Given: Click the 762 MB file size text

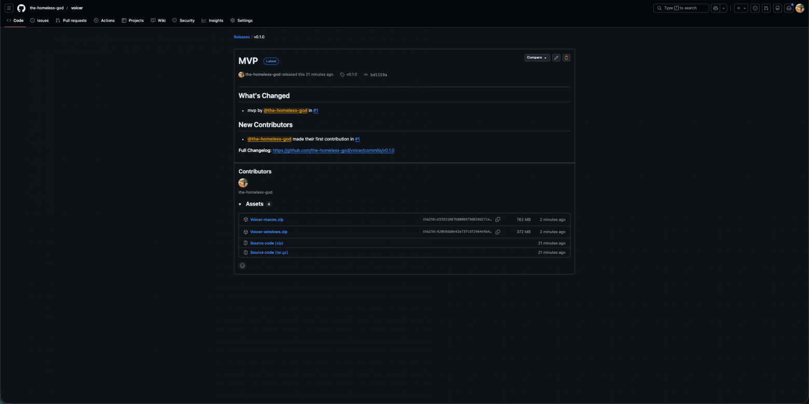Looking at the screenshot, I should 523,220.
